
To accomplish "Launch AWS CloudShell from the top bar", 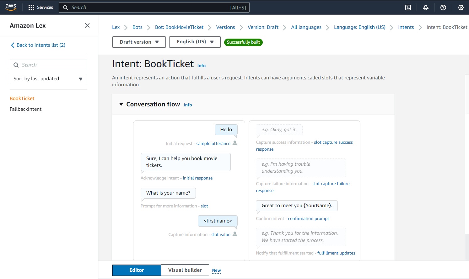I will pos(408,7).
